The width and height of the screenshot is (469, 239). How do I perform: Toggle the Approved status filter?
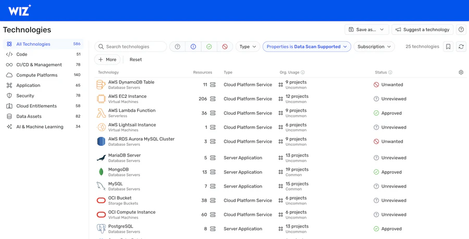(209, 47)
